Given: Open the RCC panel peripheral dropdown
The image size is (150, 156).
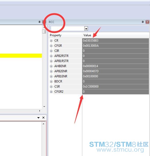Looking at the screenshot, I should [x=86, y=29].
